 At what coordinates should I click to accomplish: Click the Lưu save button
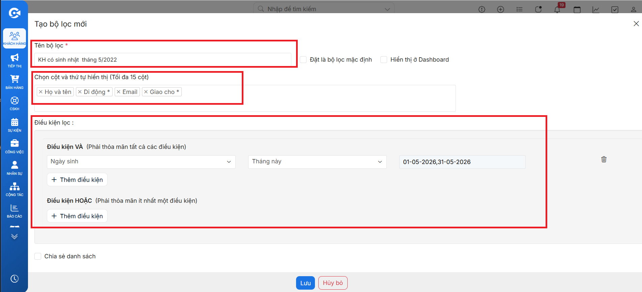[305, 283]
